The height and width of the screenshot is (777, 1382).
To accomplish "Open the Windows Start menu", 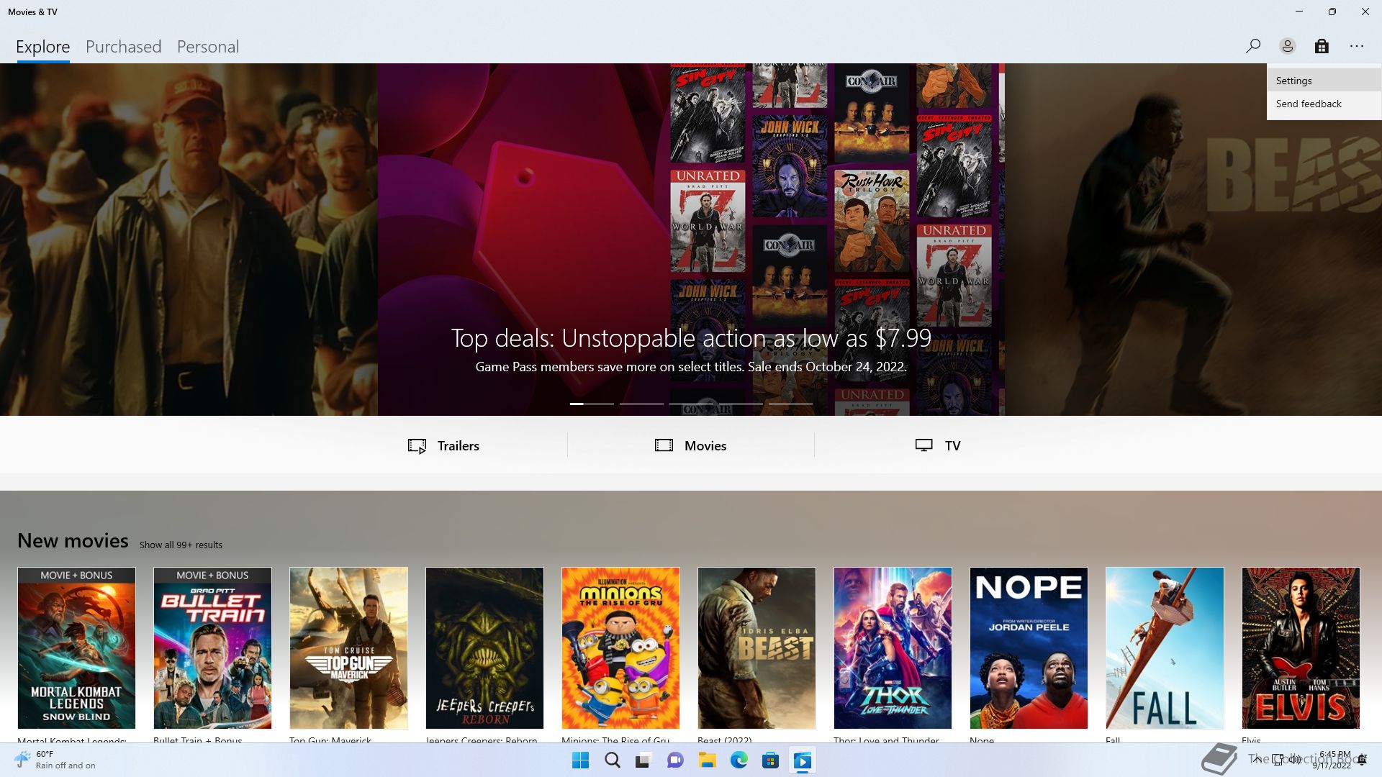I will pos(580,760).
